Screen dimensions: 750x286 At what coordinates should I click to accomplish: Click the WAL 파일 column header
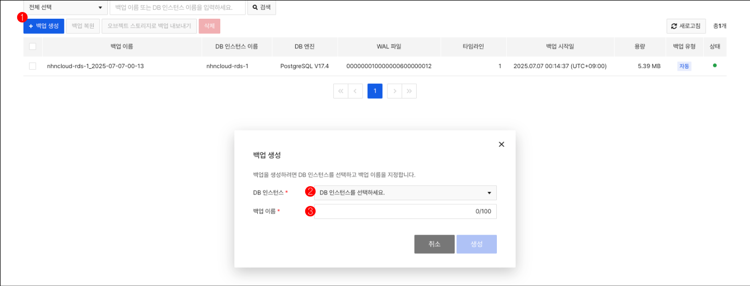click(389, 46)
